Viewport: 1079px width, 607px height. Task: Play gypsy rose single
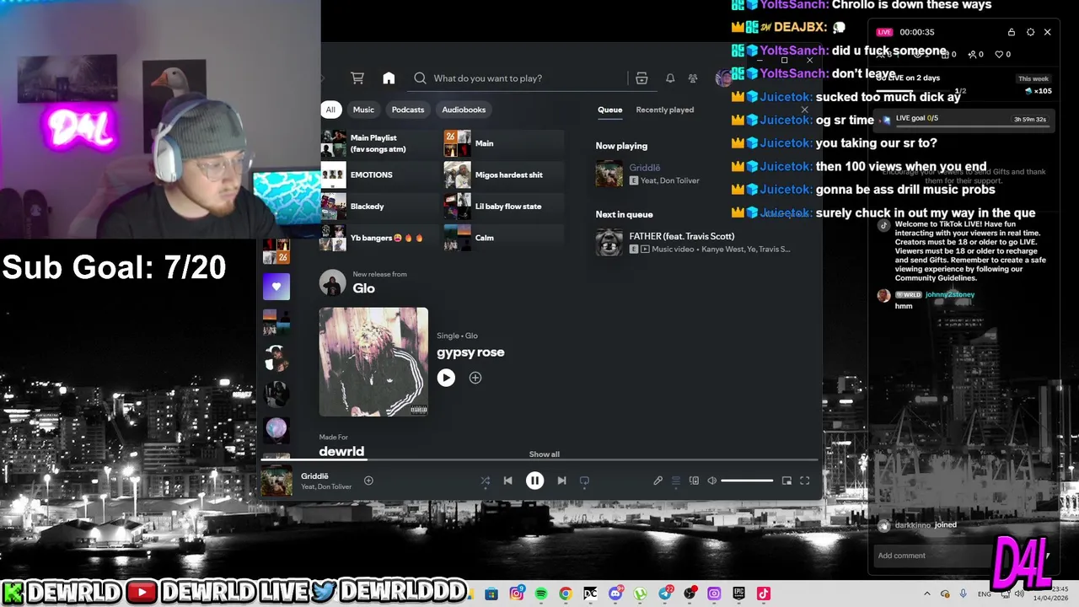click(446, 378)
